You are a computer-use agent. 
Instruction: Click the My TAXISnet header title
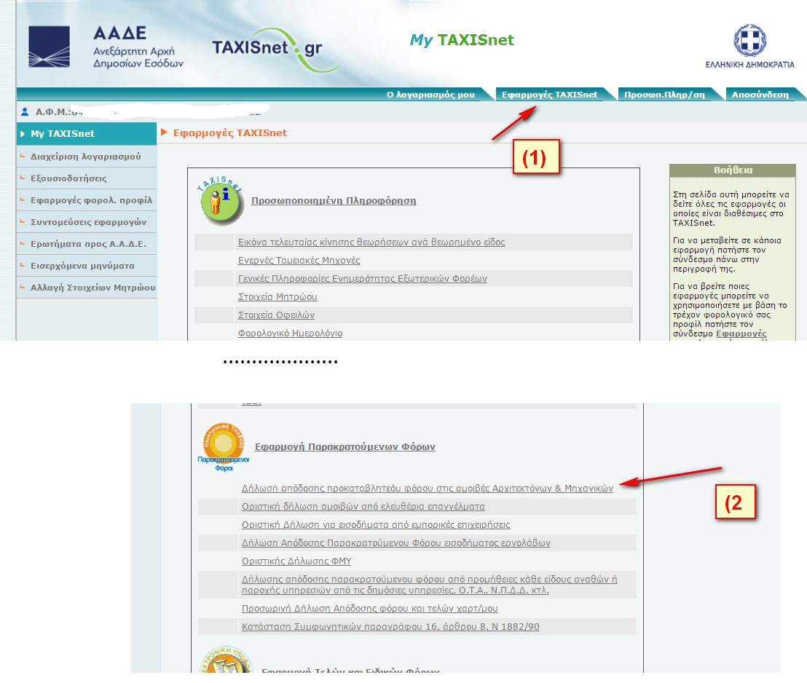[462, 39]
